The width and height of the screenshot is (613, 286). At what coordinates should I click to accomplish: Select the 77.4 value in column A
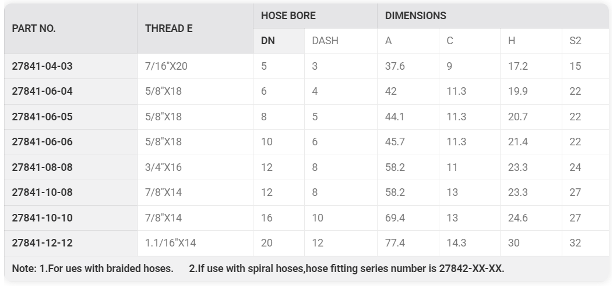(x=395, y=243)
